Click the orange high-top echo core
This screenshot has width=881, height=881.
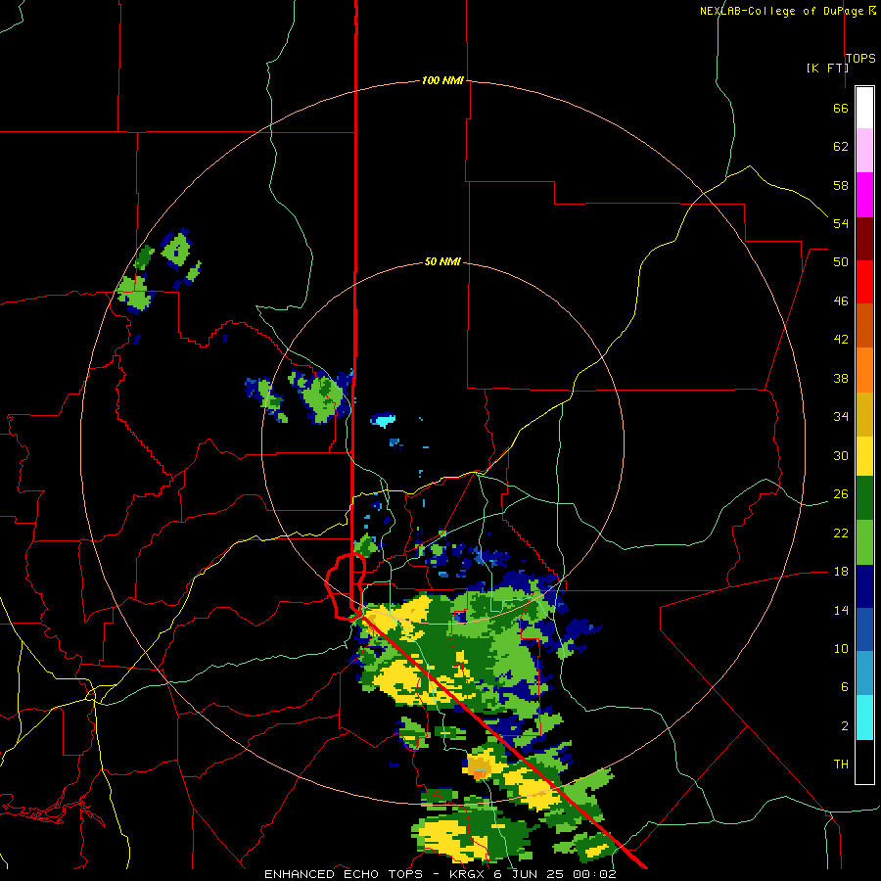480,768
